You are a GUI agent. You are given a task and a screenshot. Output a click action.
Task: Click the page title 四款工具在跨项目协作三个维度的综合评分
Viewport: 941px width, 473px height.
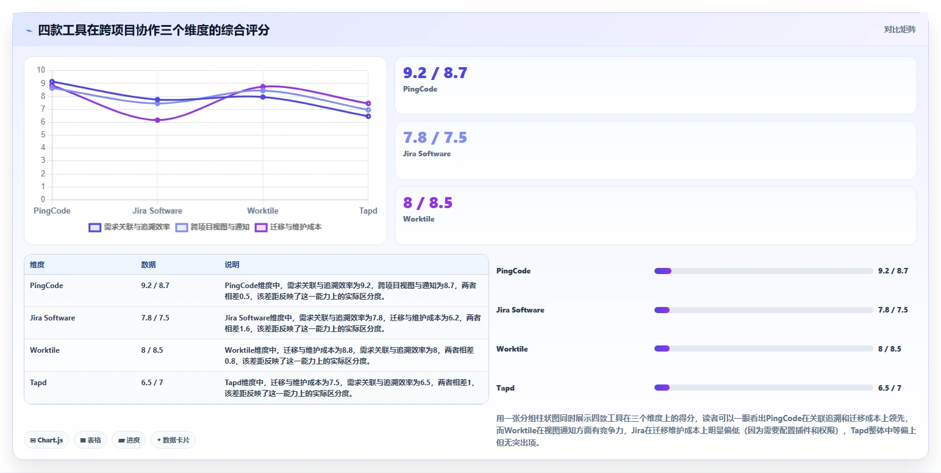tap(154, 30)
